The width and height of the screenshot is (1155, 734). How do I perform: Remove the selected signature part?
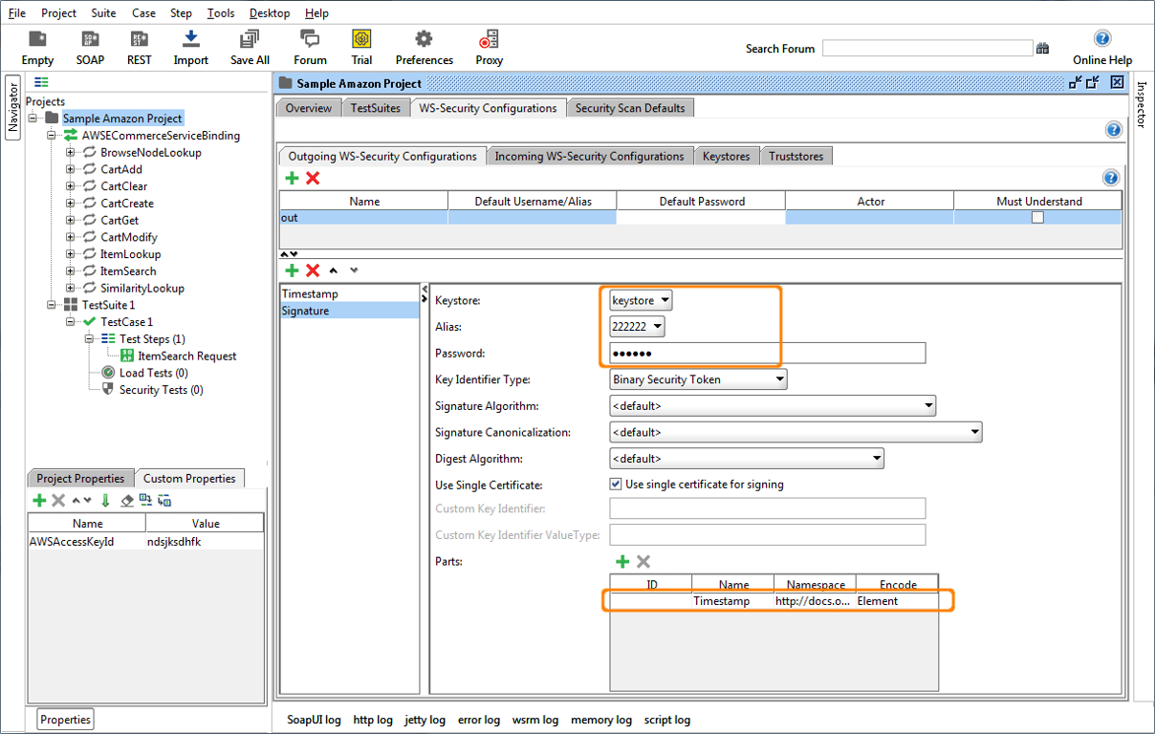click(x=643, y=562)
